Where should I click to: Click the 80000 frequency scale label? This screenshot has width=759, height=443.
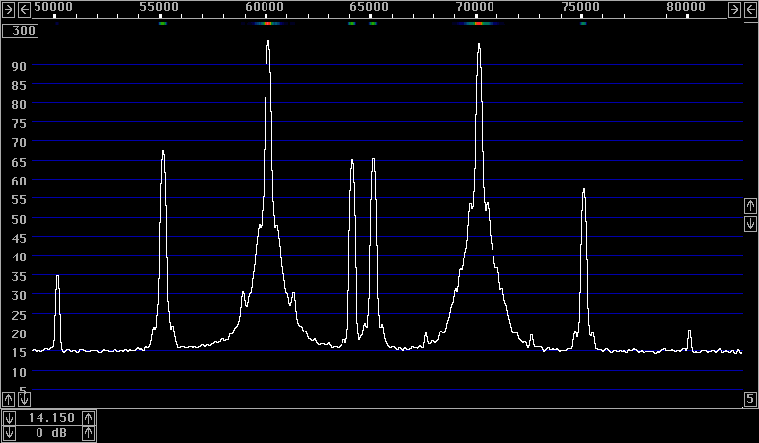686,7
